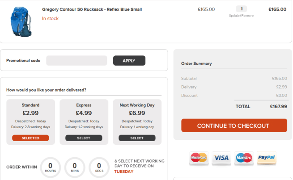293x180 pixels.
Task: Click the Next Working Day £6.99 price
Action: (x=137, y=113)
